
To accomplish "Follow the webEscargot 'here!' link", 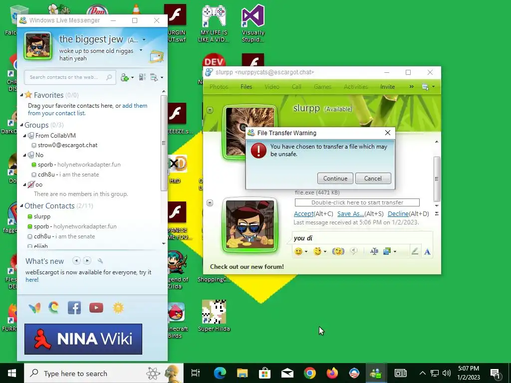I will [32, 279].
